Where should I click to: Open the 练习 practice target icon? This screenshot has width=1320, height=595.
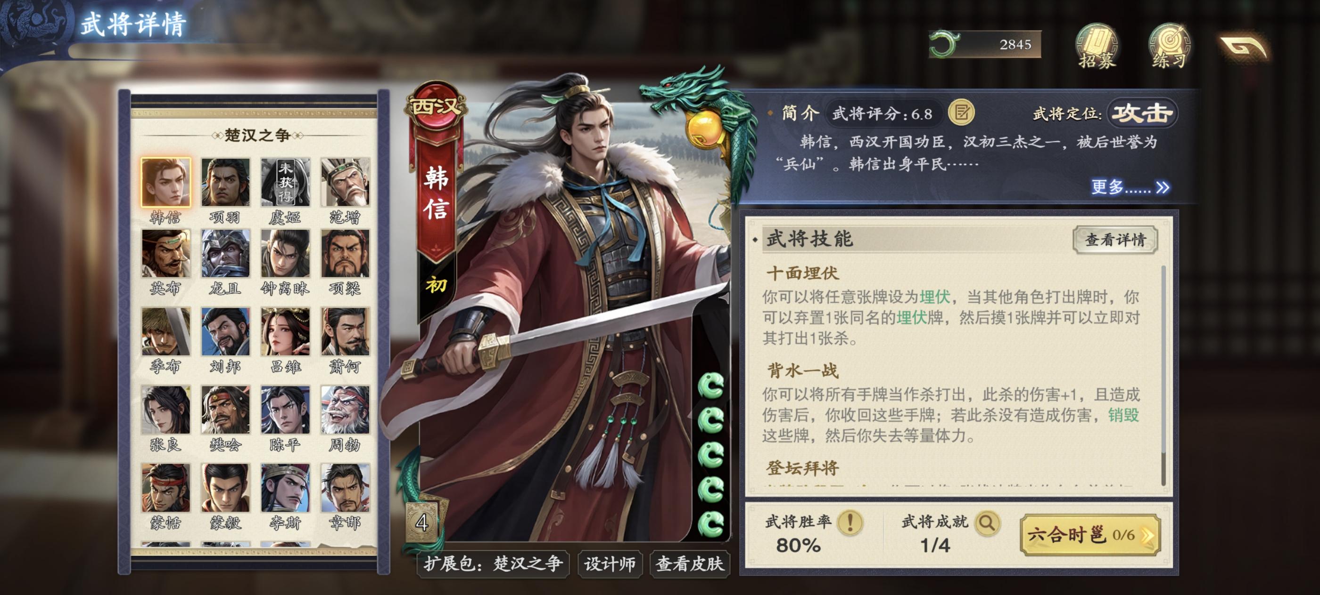pos(1169,46)
